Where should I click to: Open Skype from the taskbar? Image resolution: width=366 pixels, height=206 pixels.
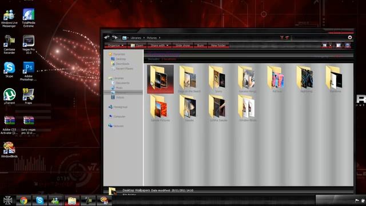[x=39, y=201]
